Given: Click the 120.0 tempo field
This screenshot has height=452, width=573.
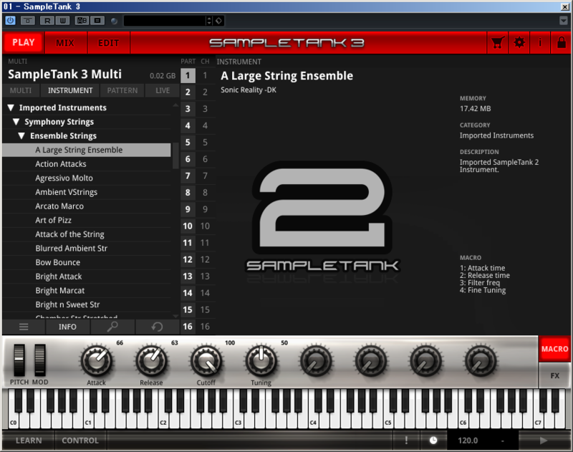Looking at the screenshot, I should pyautogui.click(x=468, y=441).
